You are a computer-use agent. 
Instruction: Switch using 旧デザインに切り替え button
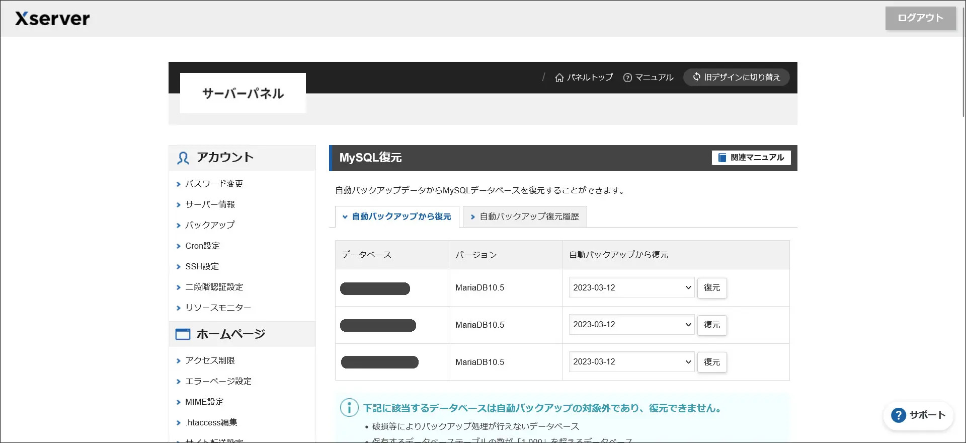pyautogui.click(x=736, y=77)
